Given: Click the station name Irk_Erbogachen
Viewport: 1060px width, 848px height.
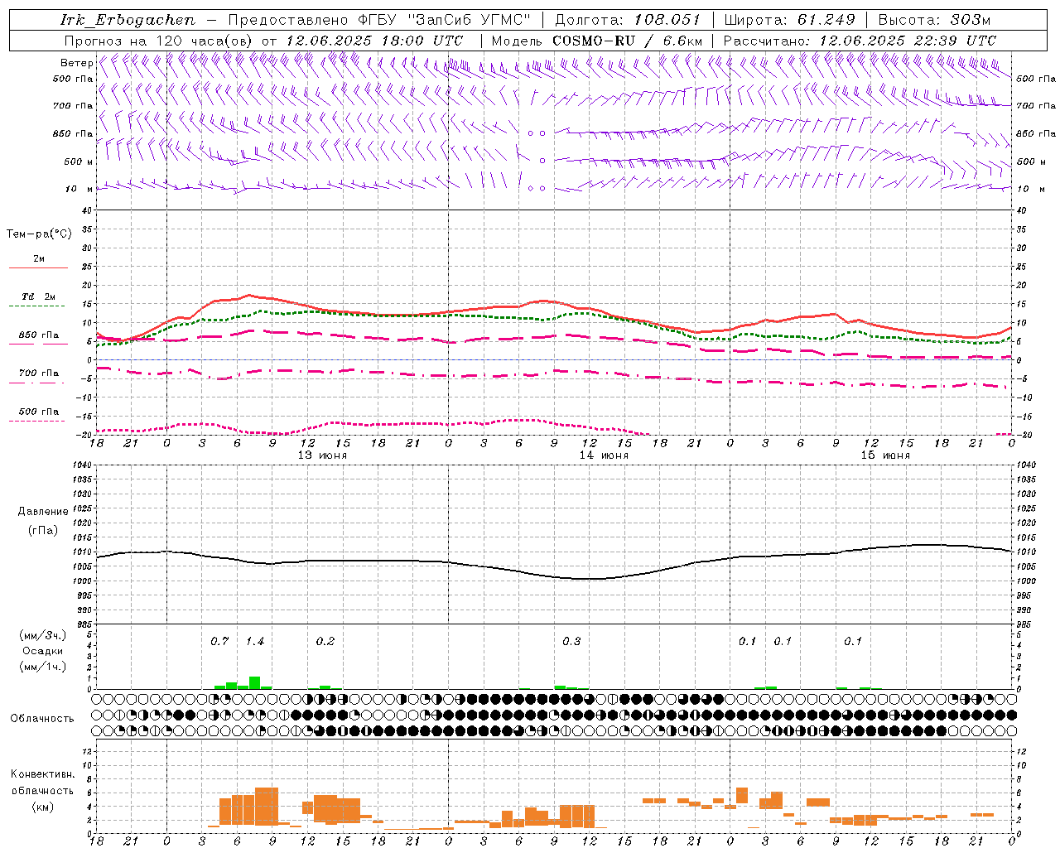Looking at the screenshot, I should [128, 20].
